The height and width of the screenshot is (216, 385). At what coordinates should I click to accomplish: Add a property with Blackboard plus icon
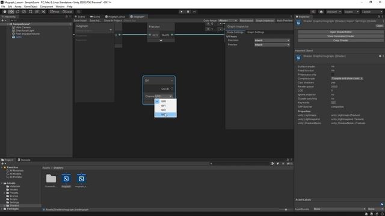coord(111,29)
